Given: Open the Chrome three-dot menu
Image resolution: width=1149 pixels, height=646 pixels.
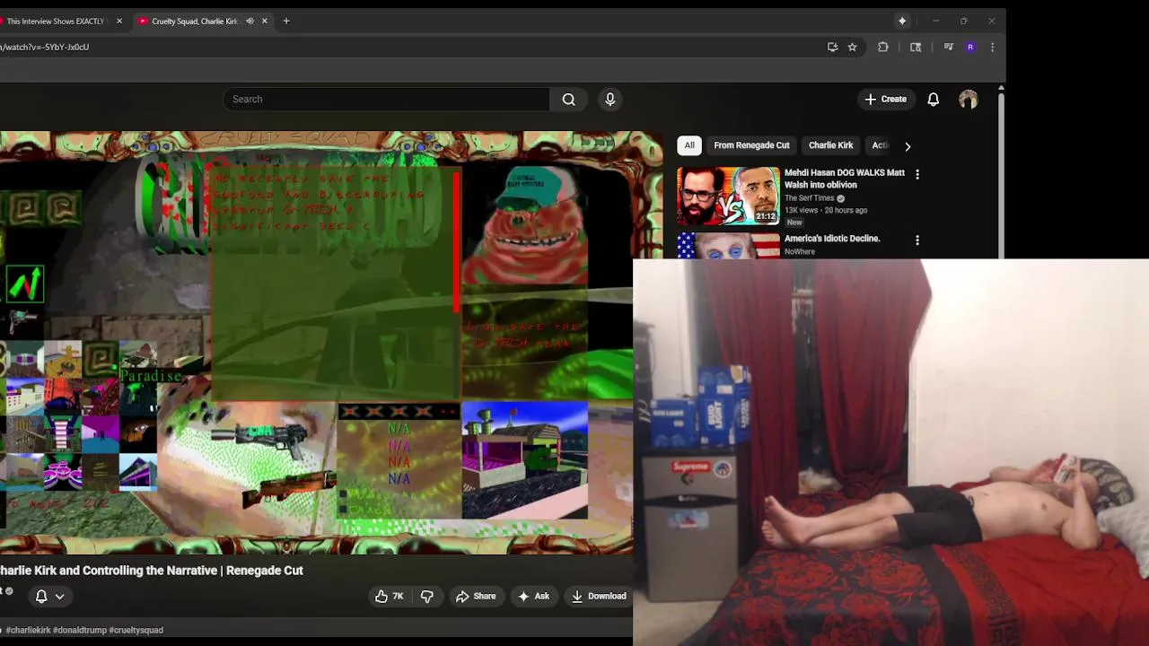Looking at the screenshot, I should (992, 47).
